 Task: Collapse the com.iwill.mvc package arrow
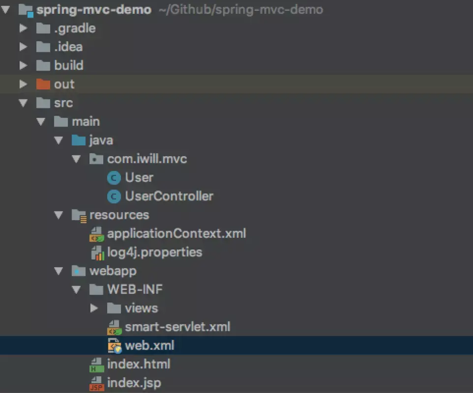point(77,159)
